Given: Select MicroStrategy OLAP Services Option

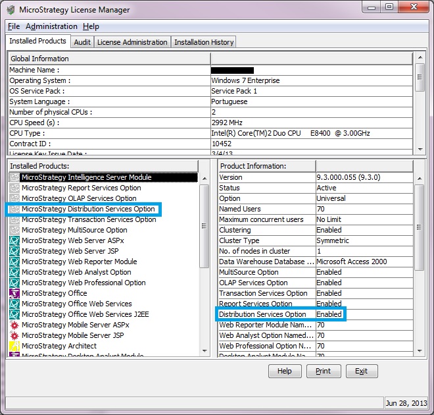Looking at the screenshot, I should (x=79, y=198).
